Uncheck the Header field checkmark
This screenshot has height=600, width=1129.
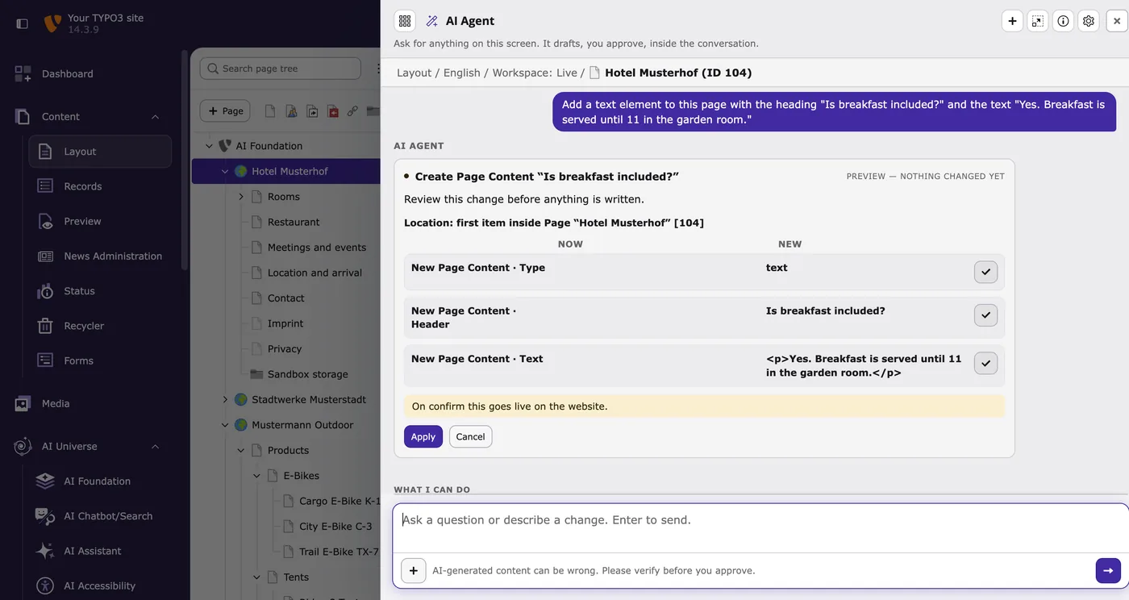[985, 315]
